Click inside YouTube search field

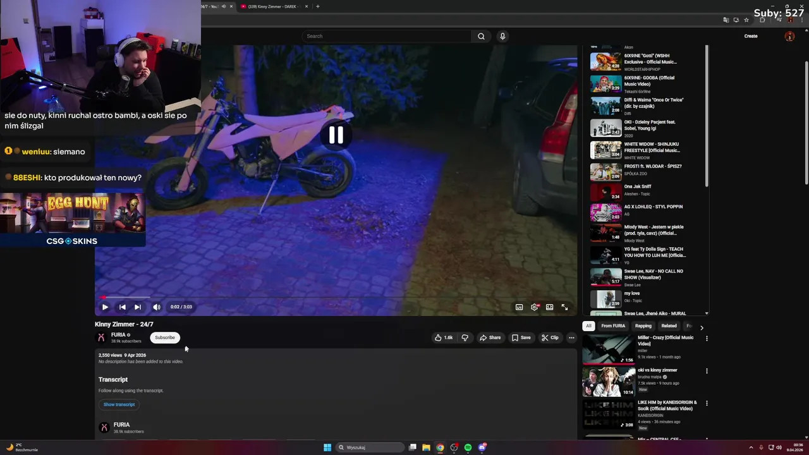pos(386,36)
